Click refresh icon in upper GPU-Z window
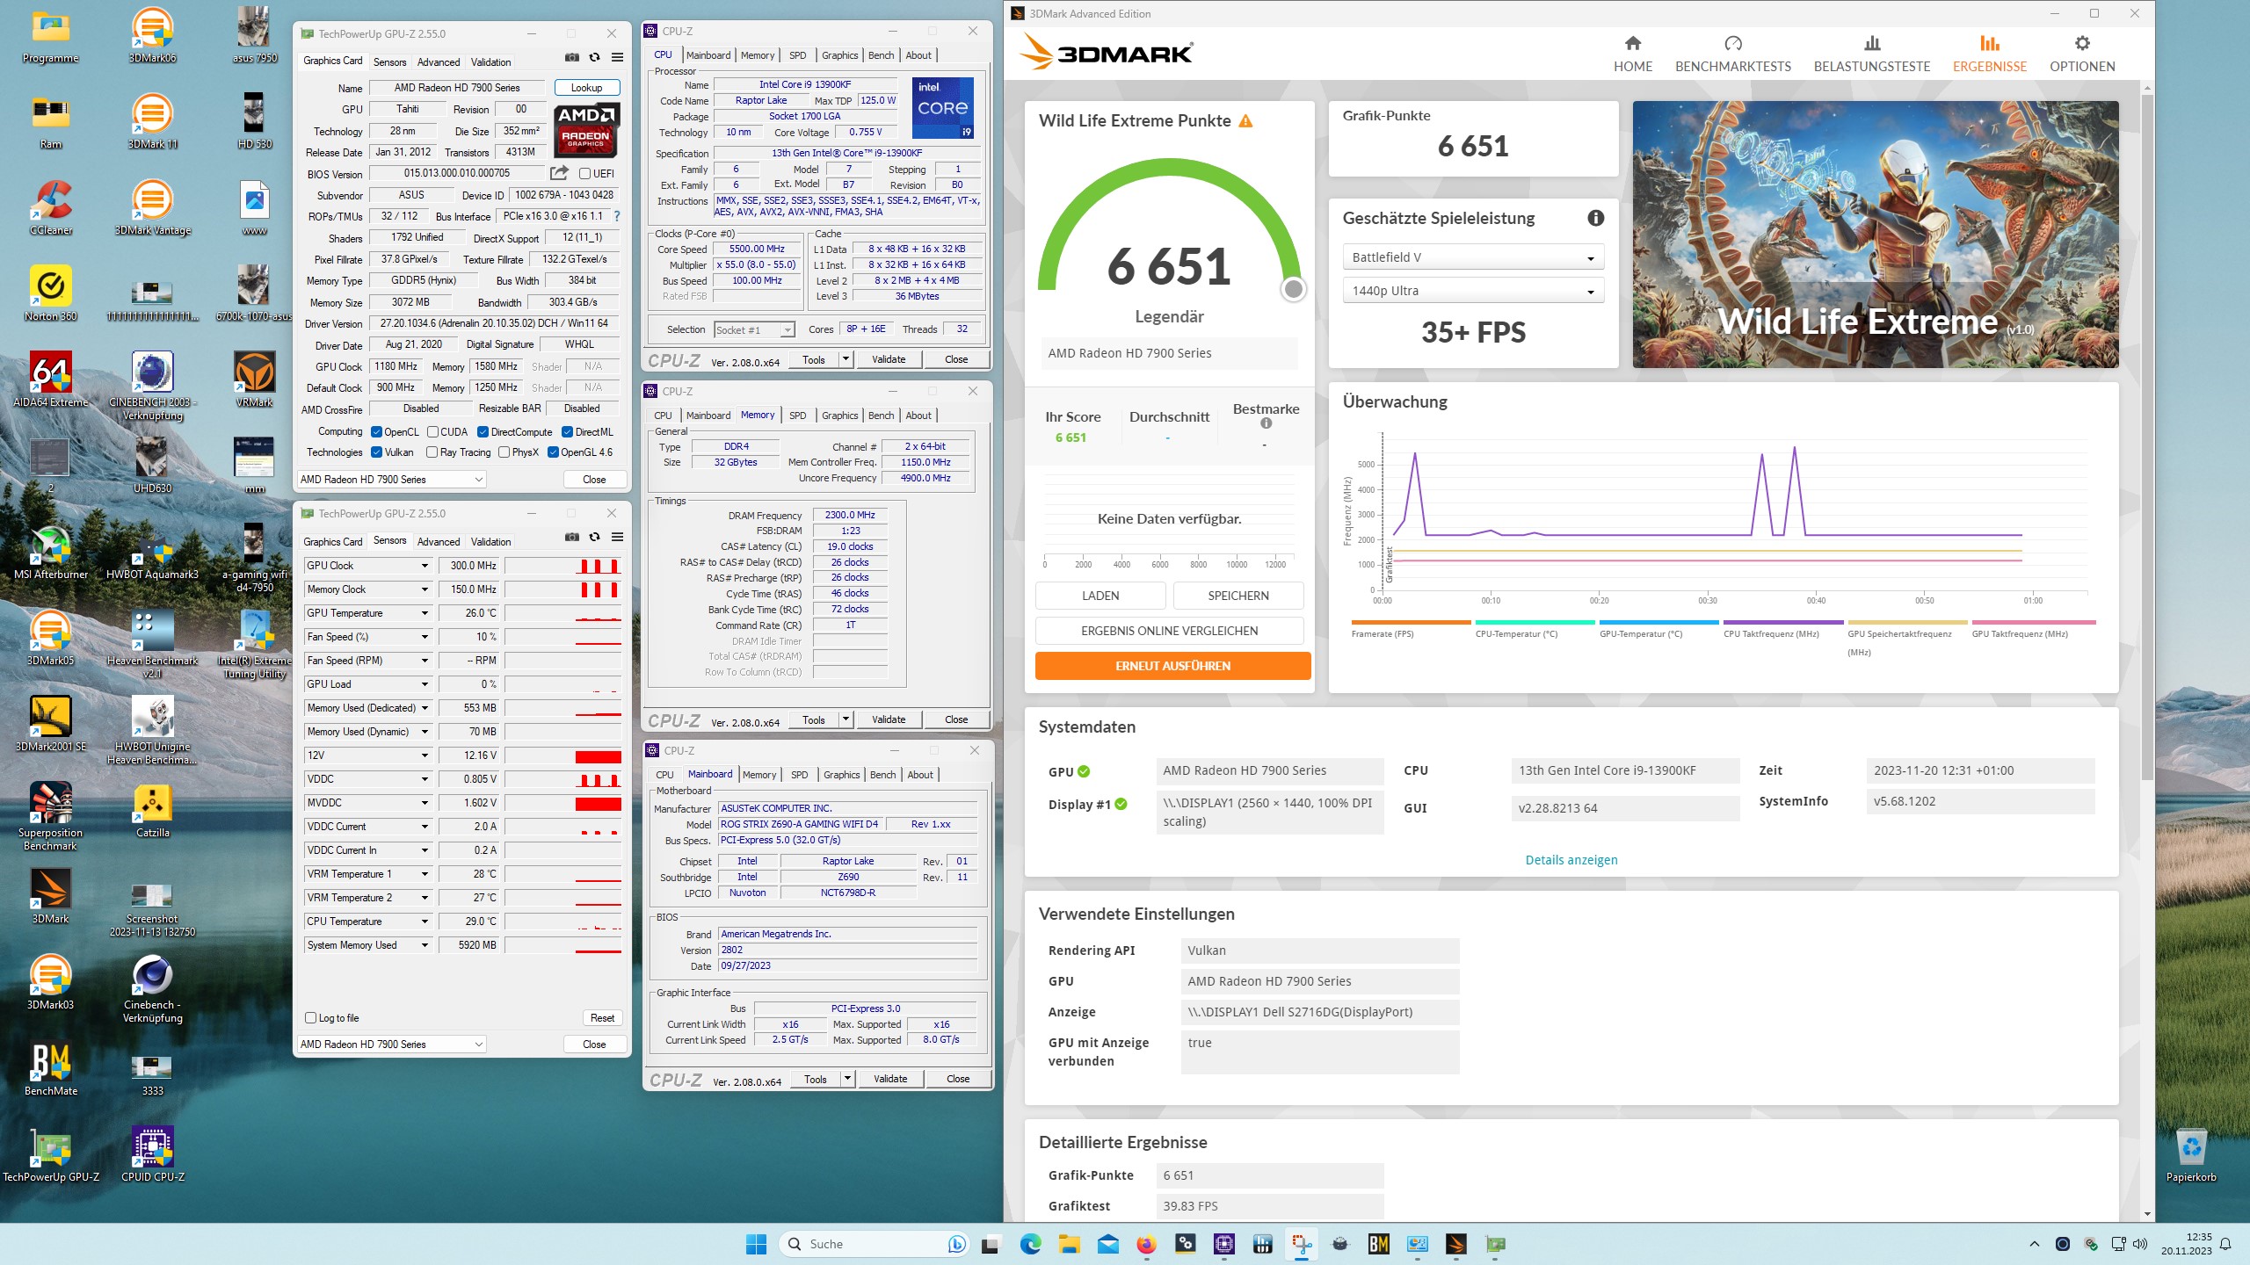Viewport: 2250px width, 1265px height. pos(595,58)
